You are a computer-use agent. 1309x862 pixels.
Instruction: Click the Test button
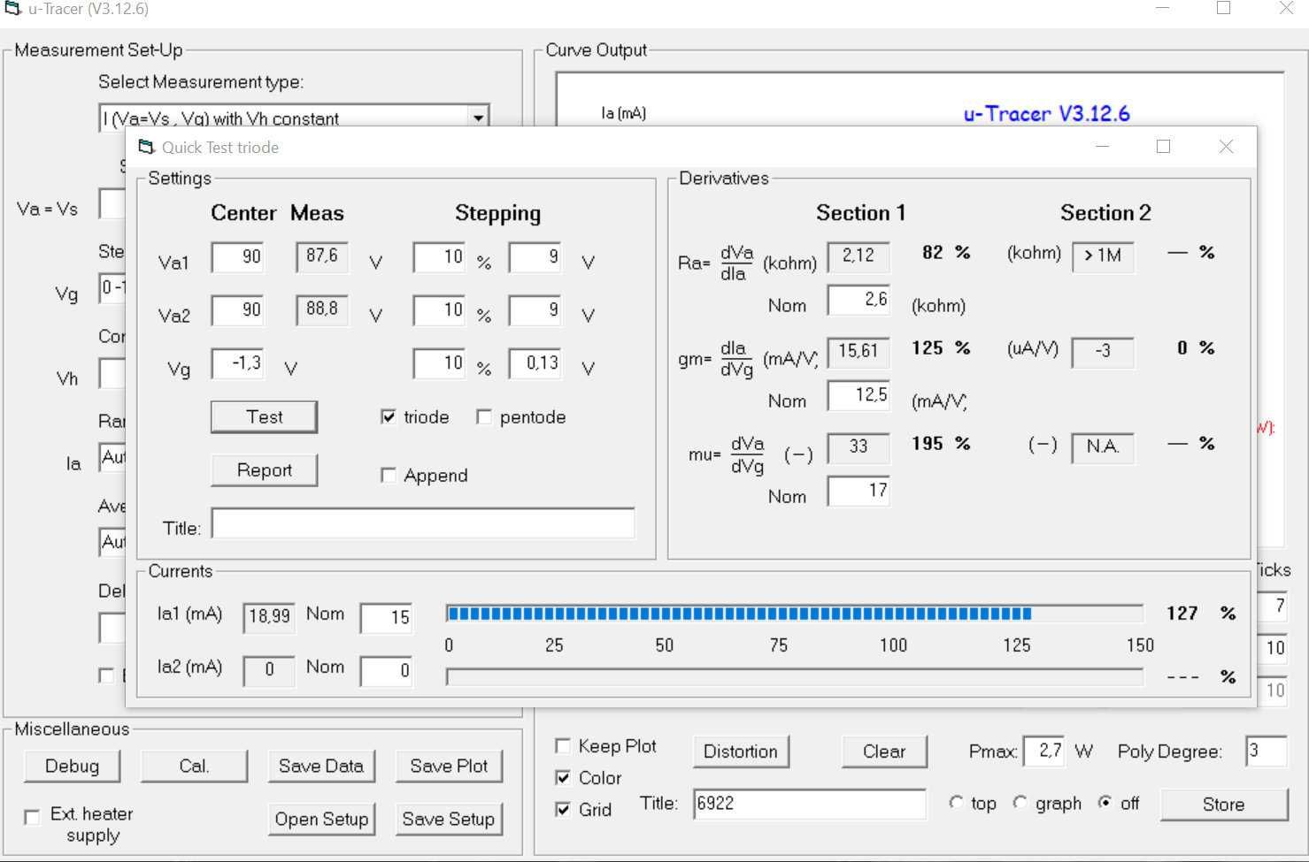264,417
